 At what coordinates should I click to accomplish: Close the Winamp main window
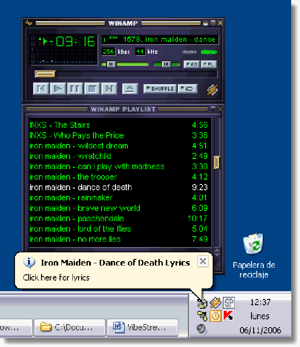click(220, 23)
